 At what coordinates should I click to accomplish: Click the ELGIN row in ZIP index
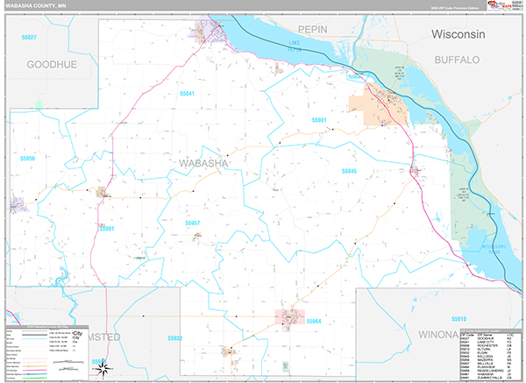click(x=486, y=353)
